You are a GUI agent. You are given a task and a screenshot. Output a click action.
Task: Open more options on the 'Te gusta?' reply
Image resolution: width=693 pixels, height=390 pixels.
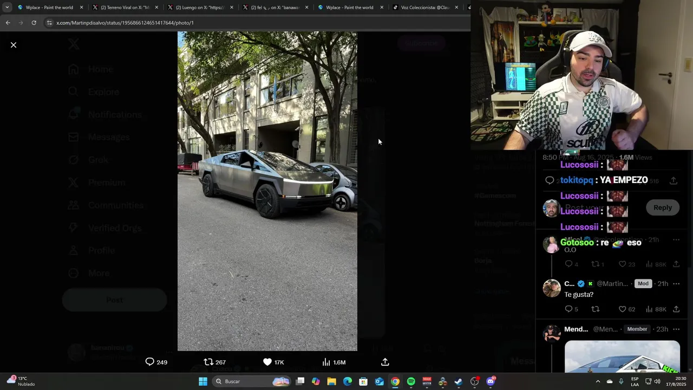[676, 284]
